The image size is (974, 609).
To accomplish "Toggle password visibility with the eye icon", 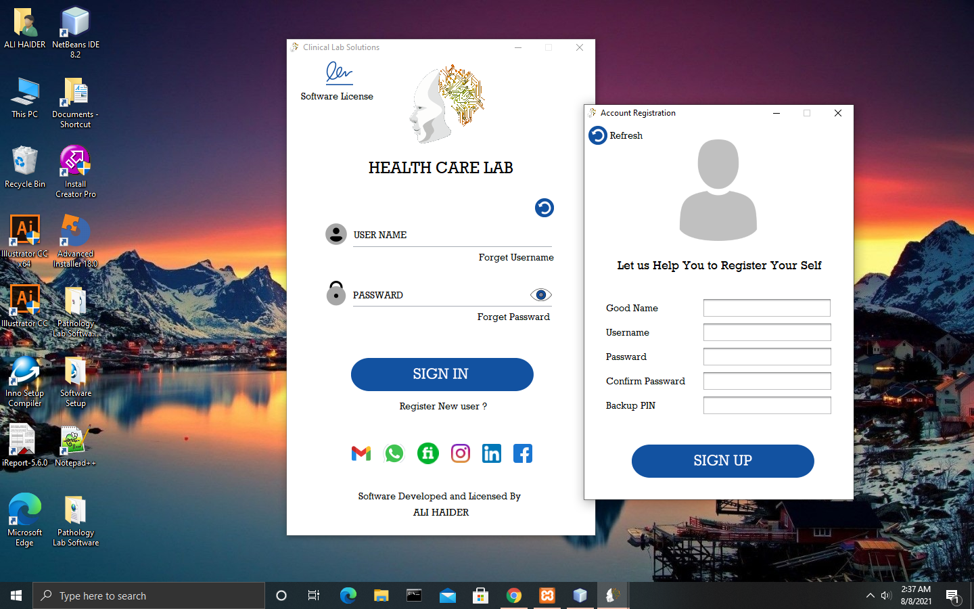I will pyautogui.click(x=540, y=294).
